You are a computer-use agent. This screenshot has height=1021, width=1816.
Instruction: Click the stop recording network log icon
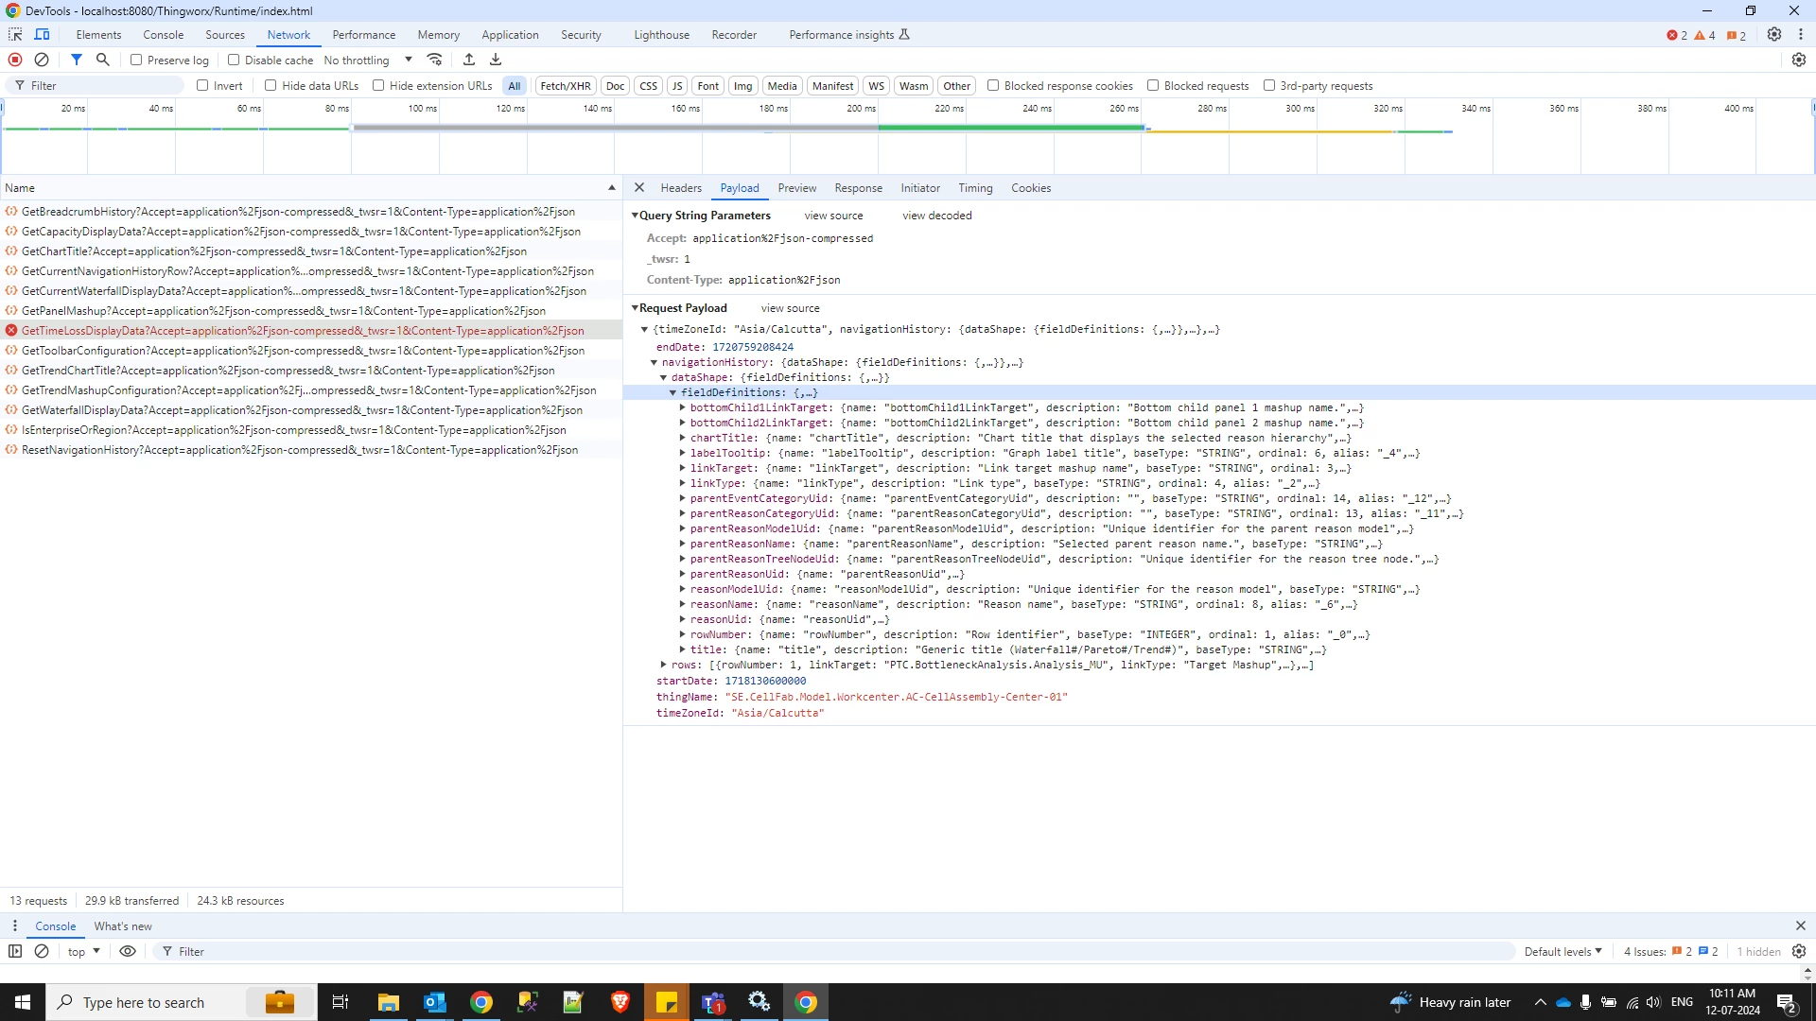15,60
